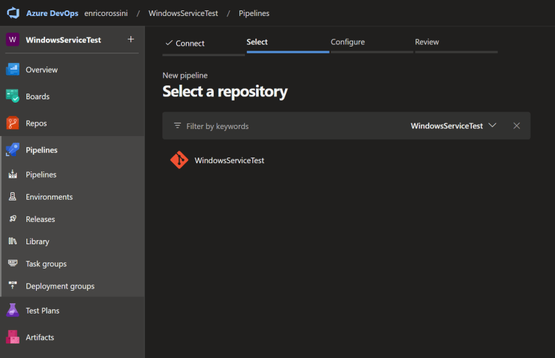The height and width of the screenshot is (358, 555).
Task: Click the Artifacts package icon
Action: point(12,336)
